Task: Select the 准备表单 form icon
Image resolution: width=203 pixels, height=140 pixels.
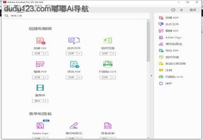Action: pyautogui.click(x=108, y=126)
